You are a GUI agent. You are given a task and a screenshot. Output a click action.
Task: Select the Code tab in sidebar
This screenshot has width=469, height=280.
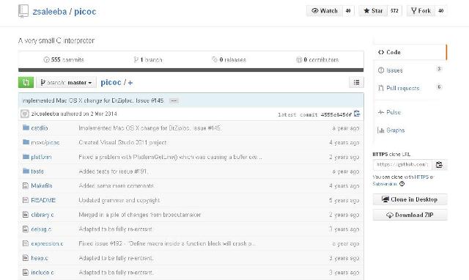coord(410,52)
